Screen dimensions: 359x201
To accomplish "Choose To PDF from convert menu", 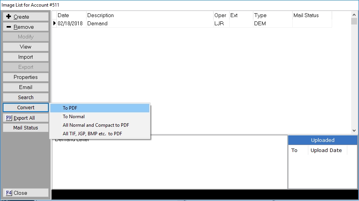I will (100, 108).
